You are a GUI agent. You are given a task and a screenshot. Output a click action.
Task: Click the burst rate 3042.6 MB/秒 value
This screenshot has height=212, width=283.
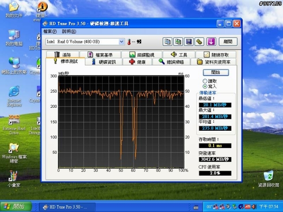click(215, 159)
